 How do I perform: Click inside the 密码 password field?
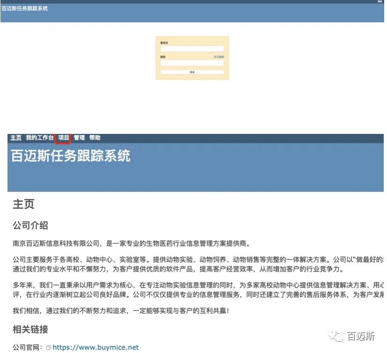[x=192, y=64]
